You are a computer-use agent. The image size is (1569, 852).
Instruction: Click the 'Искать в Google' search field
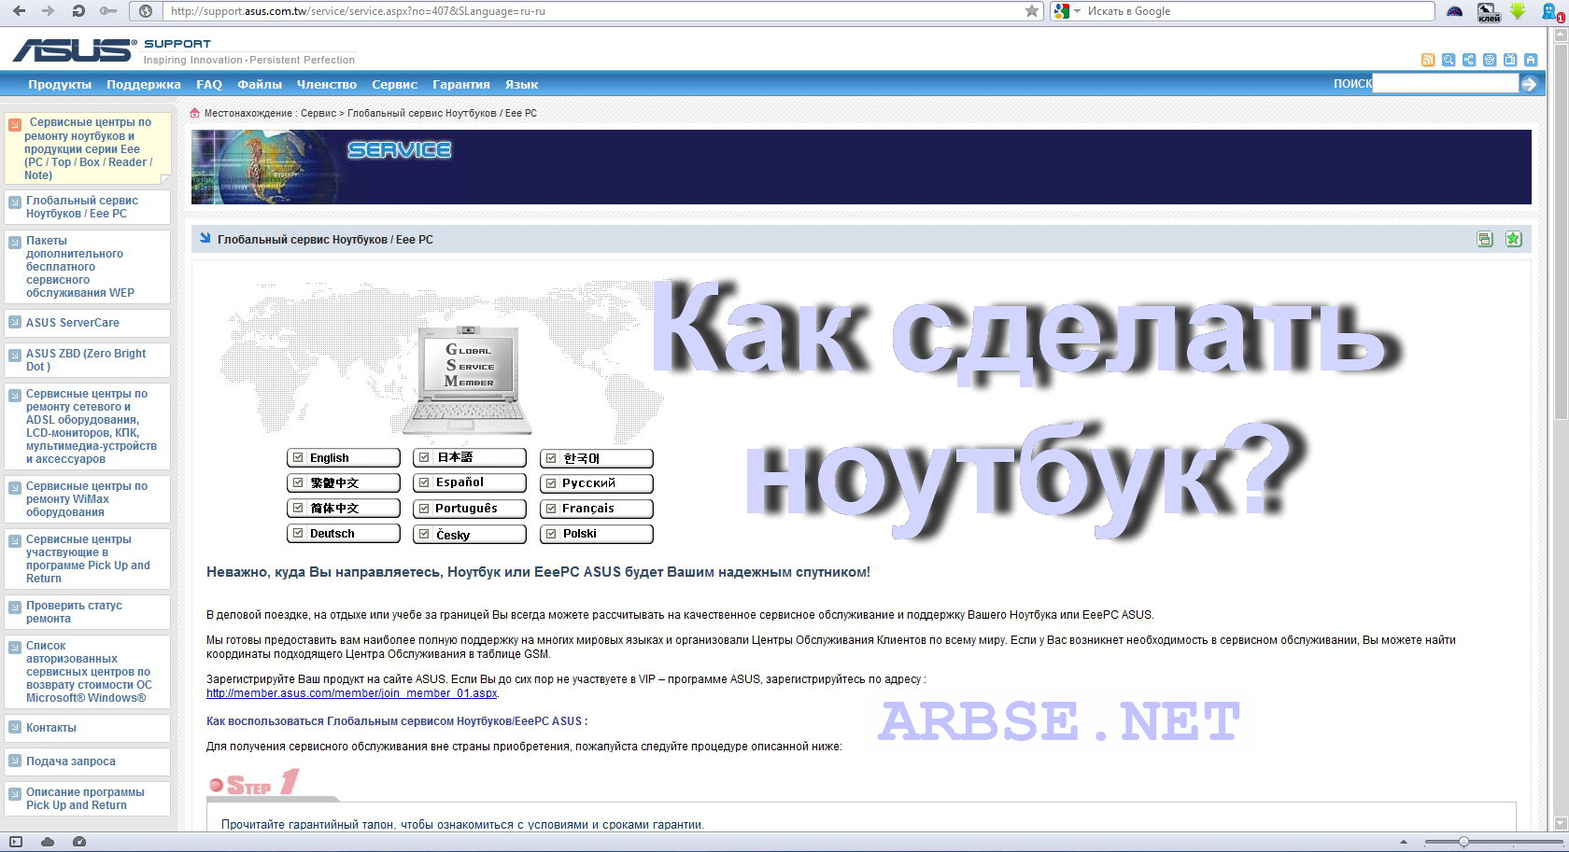[1258, 11]
